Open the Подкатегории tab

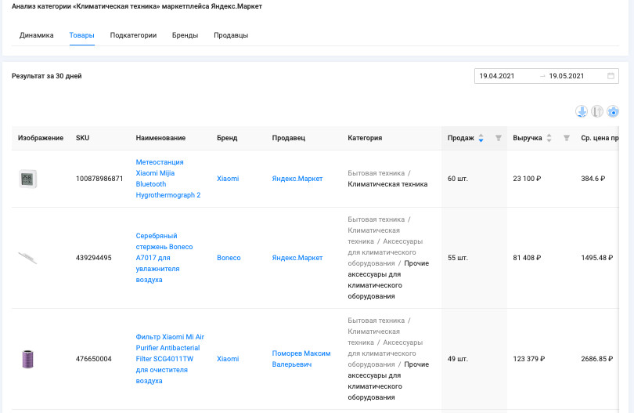click(x=133, y=35)
